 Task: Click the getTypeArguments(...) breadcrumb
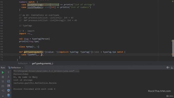pyautogui.click(x=42, y=63)
